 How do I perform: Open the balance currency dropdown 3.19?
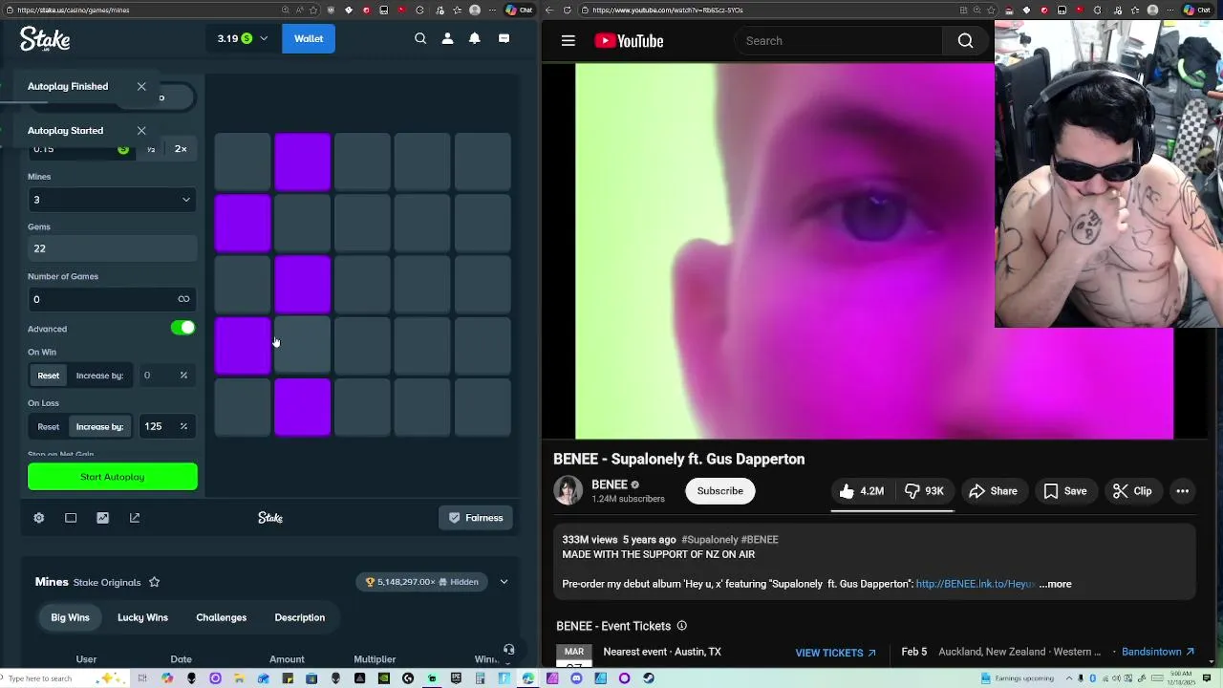[x=243, y=38]
